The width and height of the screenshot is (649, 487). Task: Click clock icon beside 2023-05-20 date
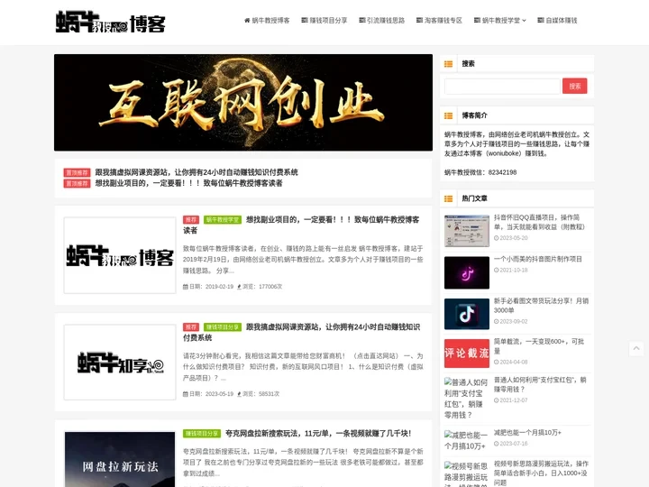(x=497, y=238)
